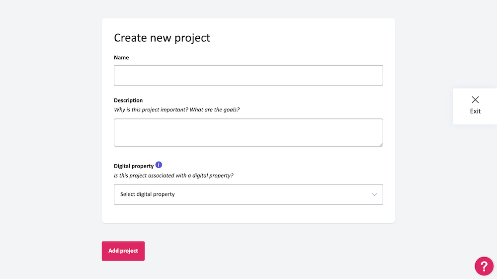Click the Digital property label text

click(134, 166)
